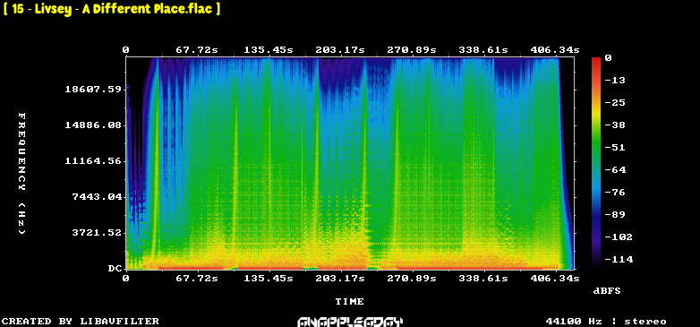Image resolution: width=700 pixels, height=327 pixels.
Task: Click the 'CREATED BY LIBAVFILTER' text
Action: click(x=81, y=322)
